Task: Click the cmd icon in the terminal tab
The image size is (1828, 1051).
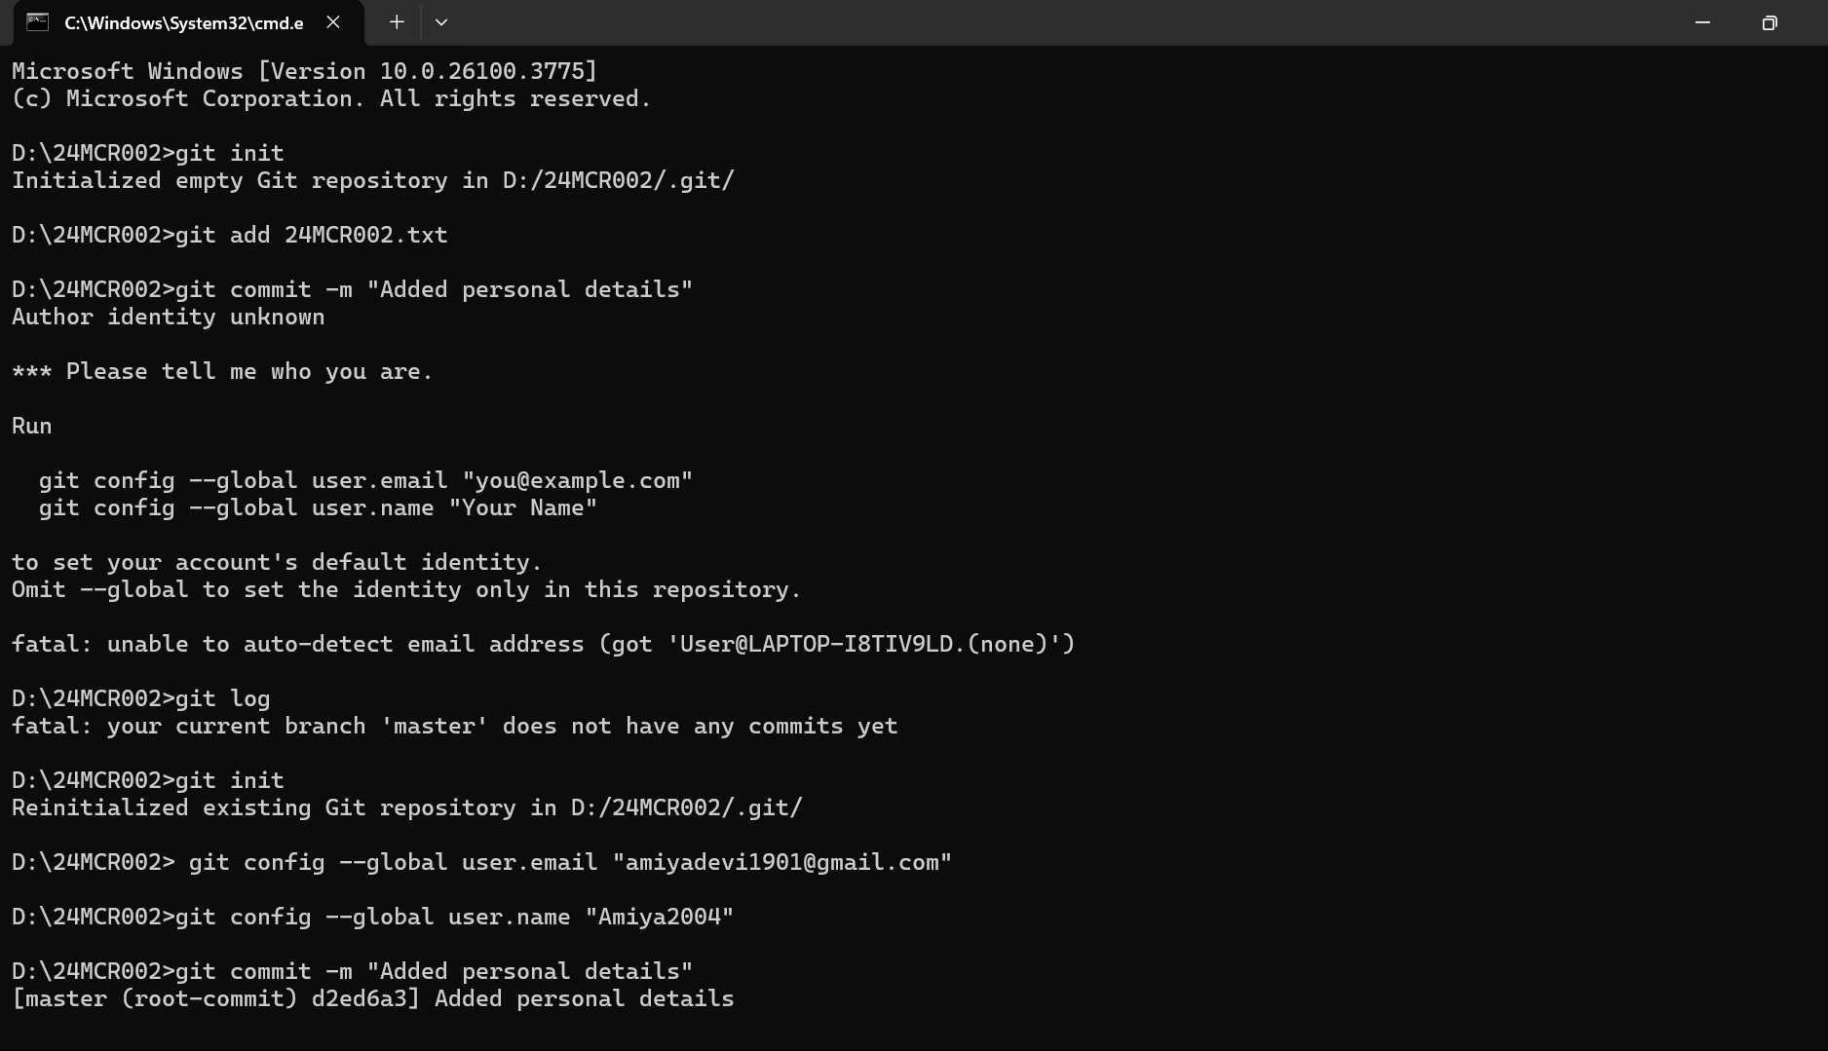Action: 37,22
